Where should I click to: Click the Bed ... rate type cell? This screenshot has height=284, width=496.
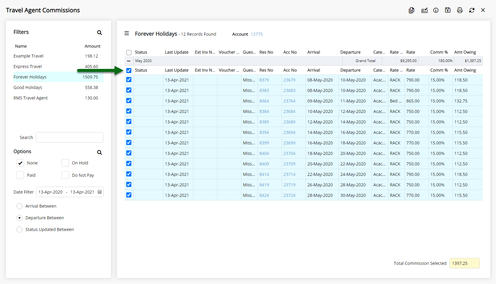[x=396, y=101]
